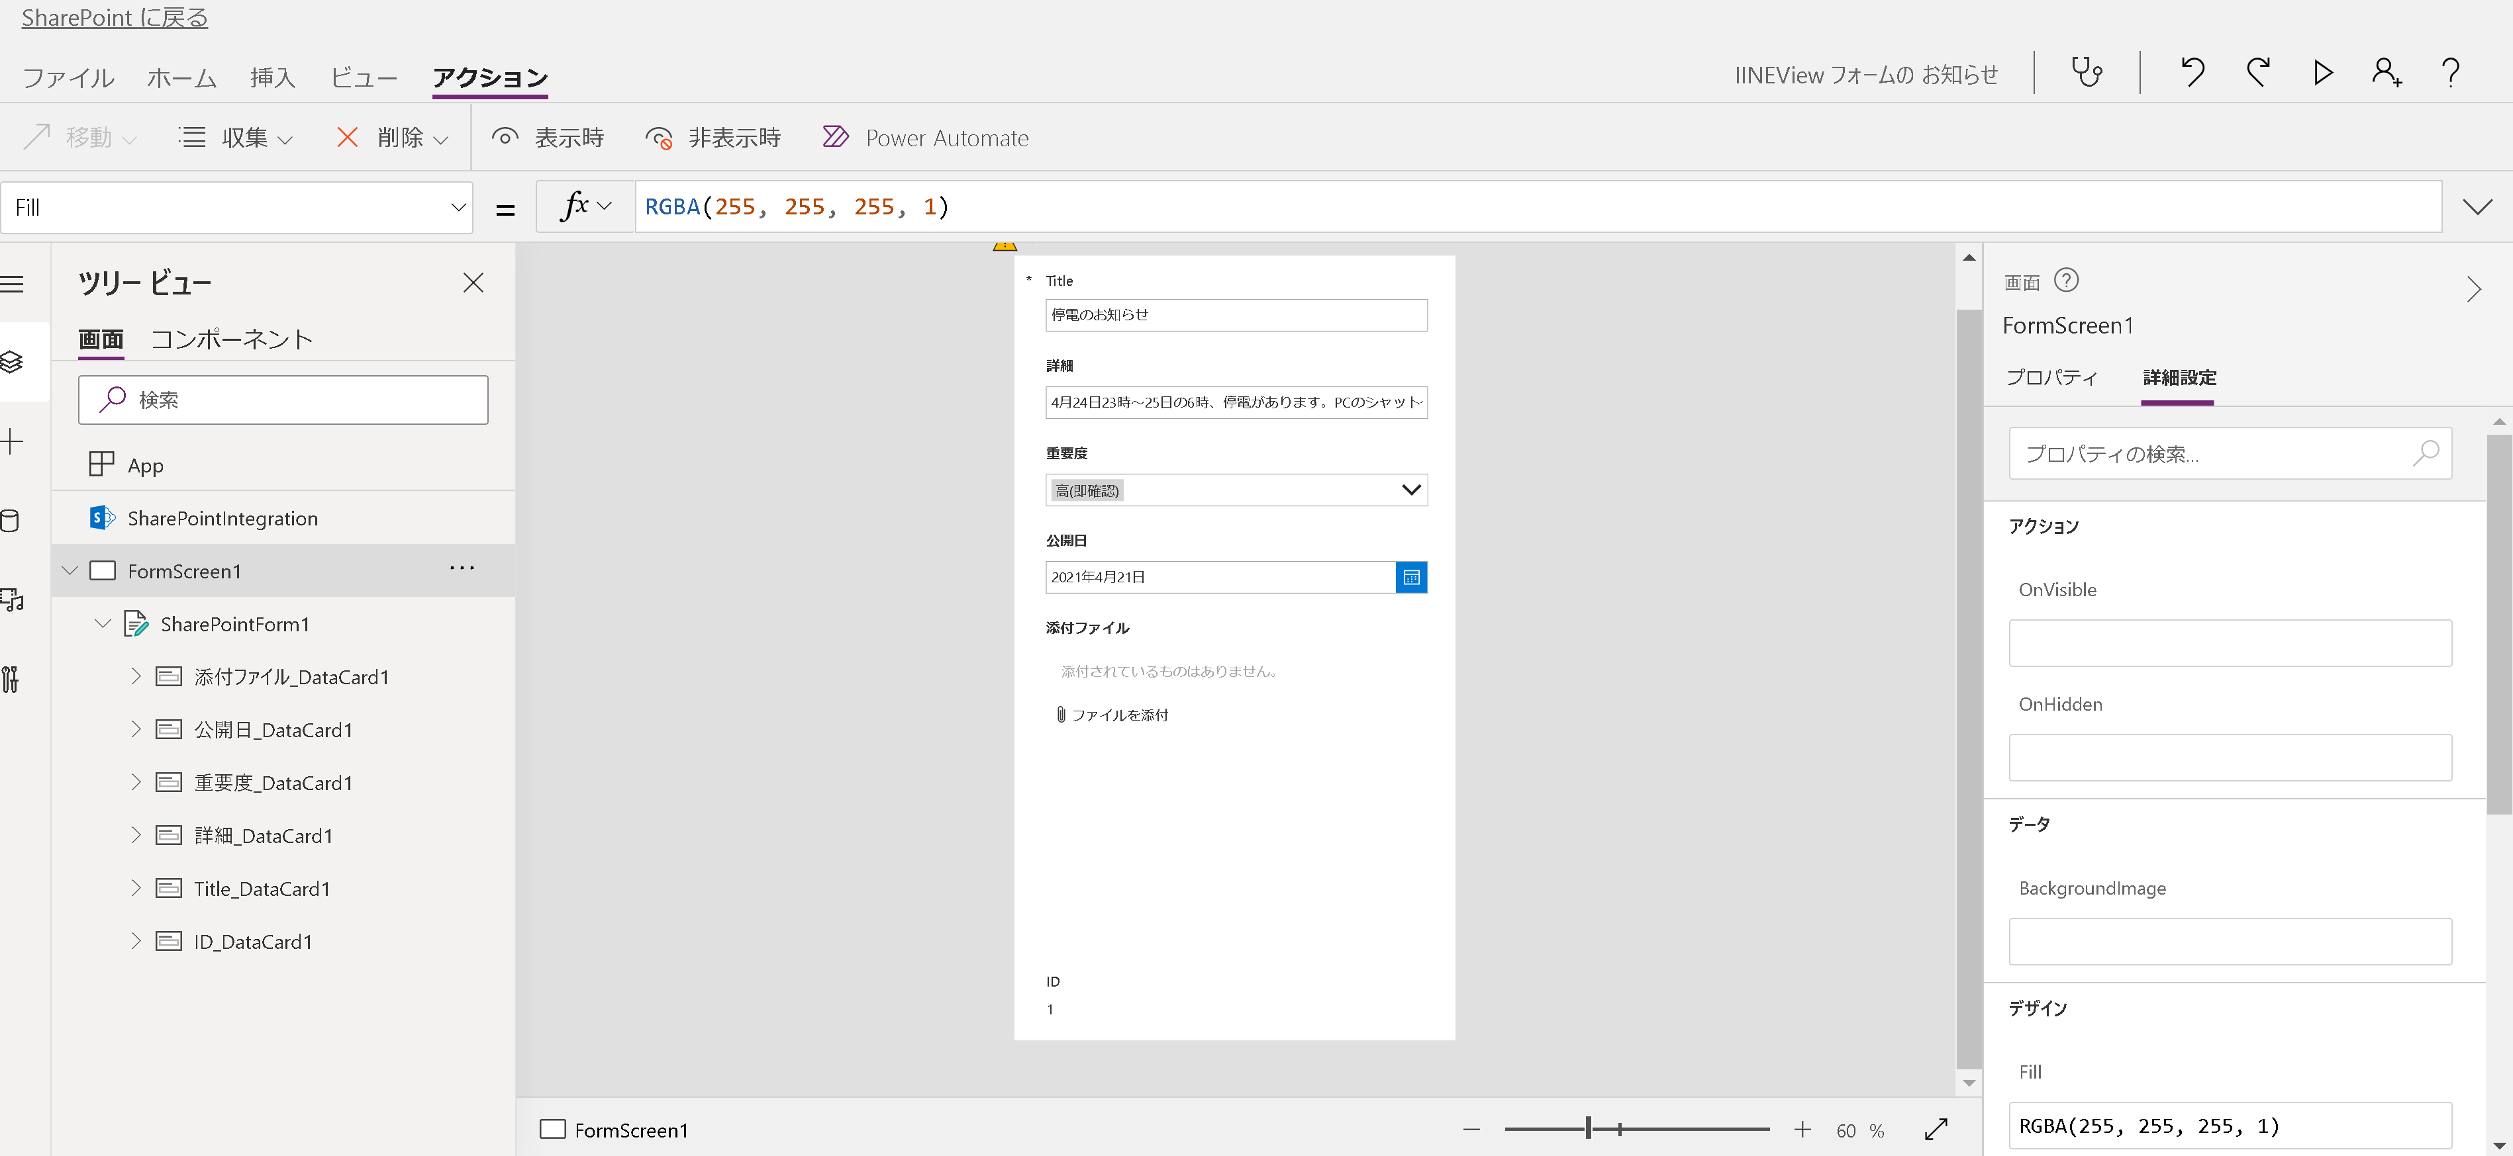Image resolution: width=2513 pixels, height=1156 pixels.
Task: Click the Redo arrow icon
Action: pyautogui.click(x=2257, y=72)
